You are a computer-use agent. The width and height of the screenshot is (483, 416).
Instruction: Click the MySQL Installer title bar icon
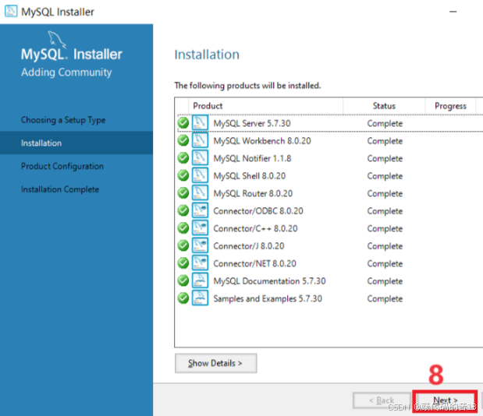click(x=11, y=11)
